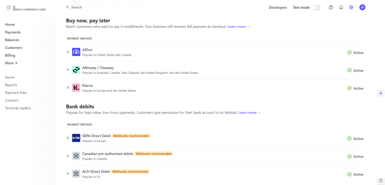The width and height of the screenshot is (385, 185).
Task: Click the 'Popular in Canada' text
Action: point(94,159)
